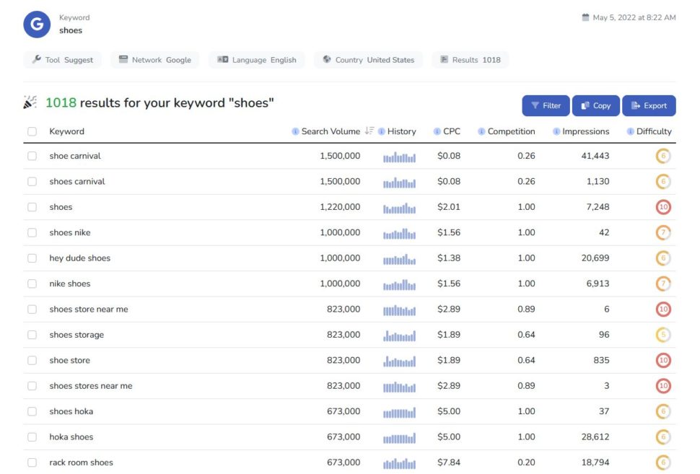The width and height of the screenshot is (700, 474).
Task: Tick the shoes nike checkbox
Action: coord(32,232)
